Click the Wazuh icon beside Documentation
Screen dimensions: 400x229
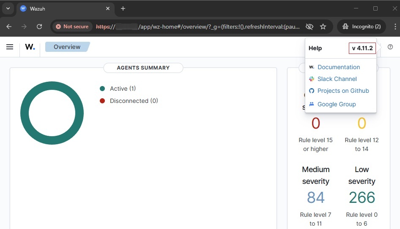click(x=312, y=67)
